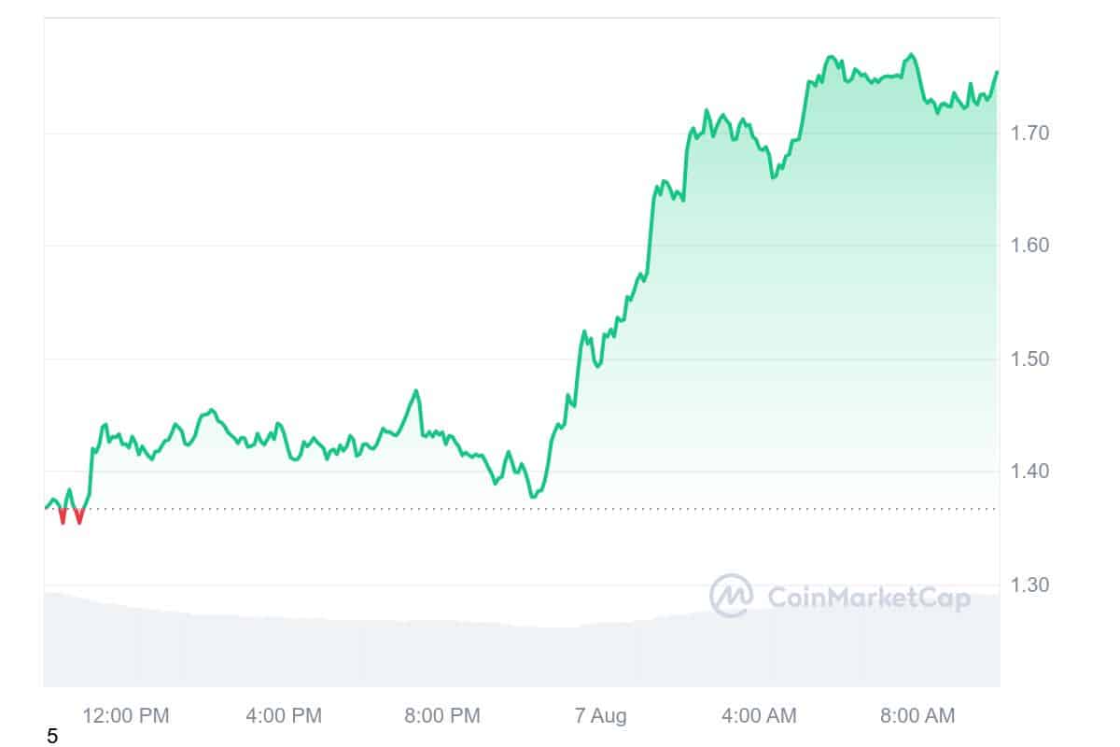Click the number 5 below the chart

pos(52,738)
